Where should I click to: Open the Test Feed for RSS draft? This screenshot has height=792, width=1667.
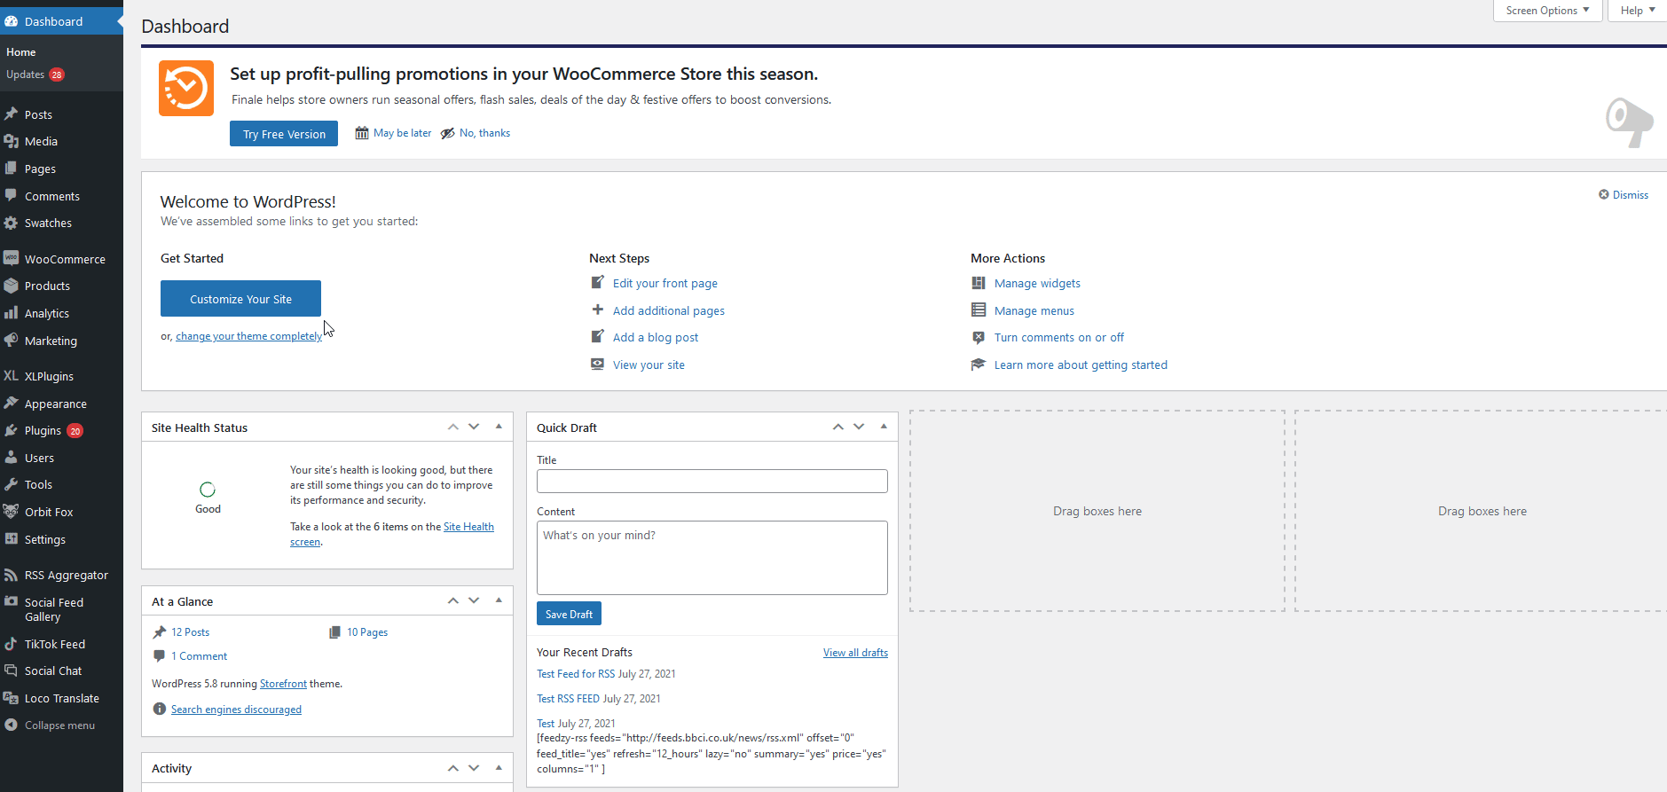576,674
